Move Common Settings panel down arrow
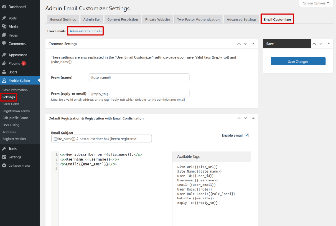This screenshot has width=336, height=226. coord(245,44)
